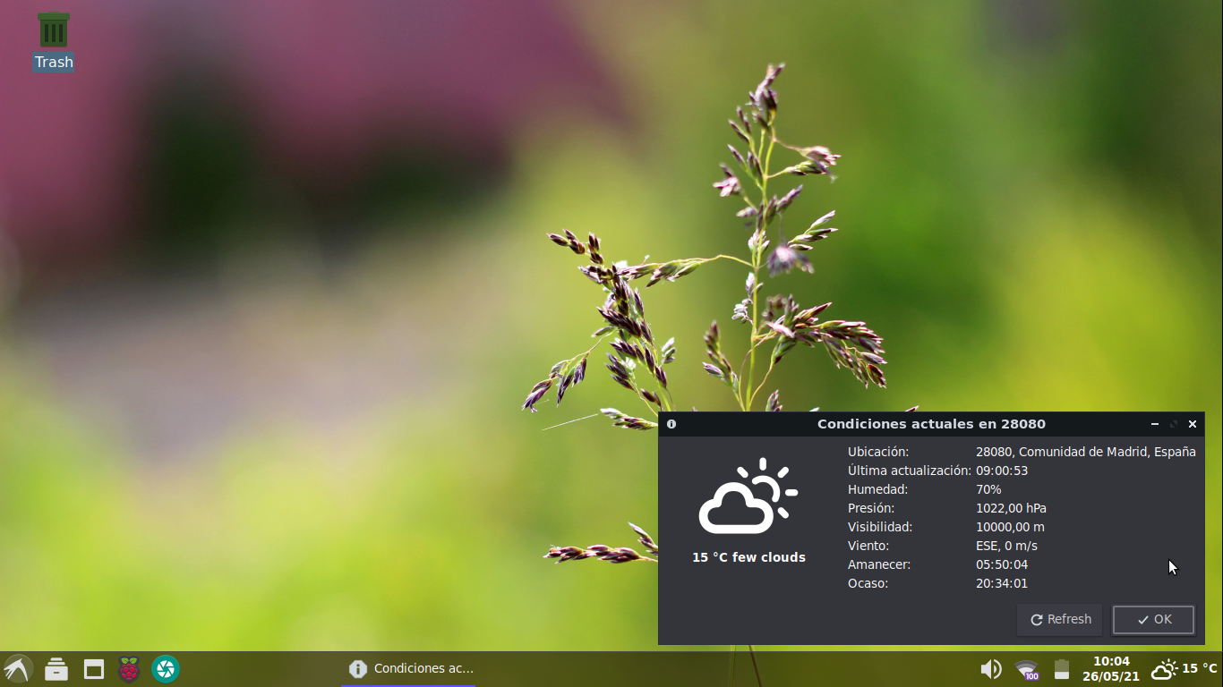
Task: Click the location value '28080, Comunidad de Madrid, España'
Action: coord(1086,452)
